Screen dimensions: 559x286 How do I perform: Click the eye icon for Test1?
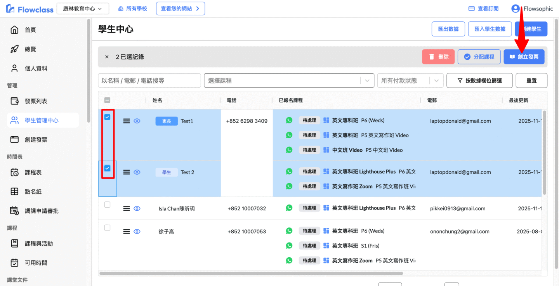tap(137, 121)
